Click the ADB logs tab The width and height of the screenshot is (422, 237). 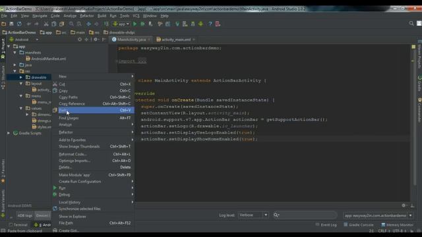[x=24, y=215]
